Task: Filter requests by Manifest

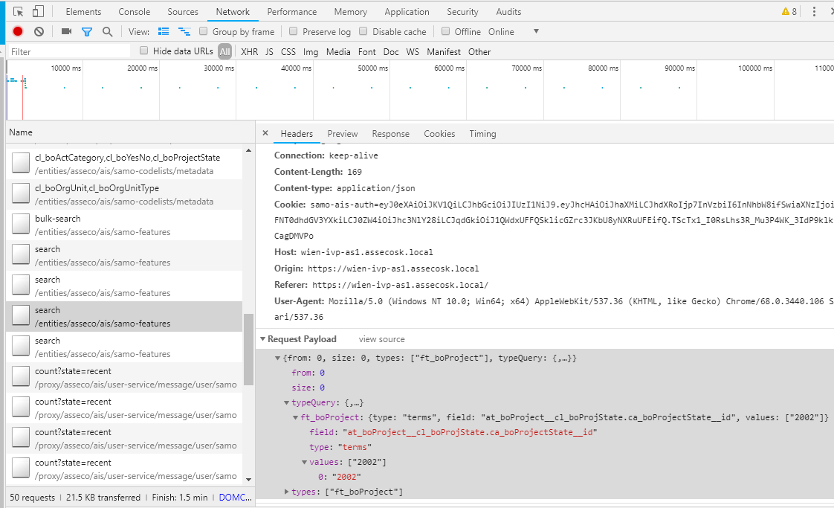Action: coord(444,51)
